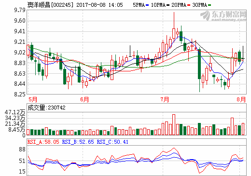This screenshot has height=176, width=251.
Task: Click the 8.83 price axis label
Action: coord(20,63)
